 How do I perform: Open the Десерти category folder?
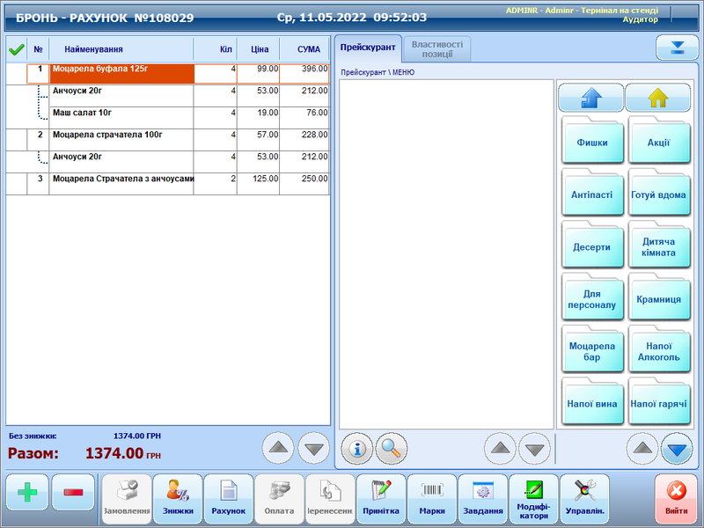(592, 247)
